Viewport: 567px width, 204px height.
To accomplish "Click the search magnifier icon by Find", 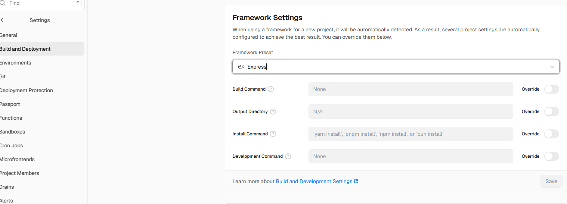I will (x=3, y=3).
